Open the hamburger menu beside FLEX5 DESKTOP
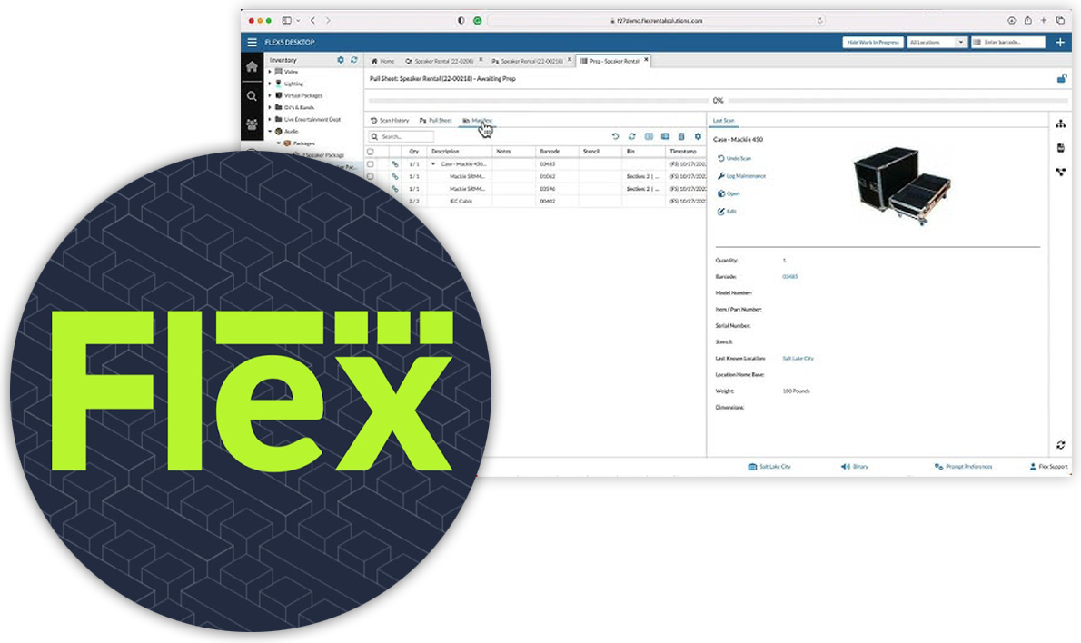The image size is (1081, 643). (252, 42)
